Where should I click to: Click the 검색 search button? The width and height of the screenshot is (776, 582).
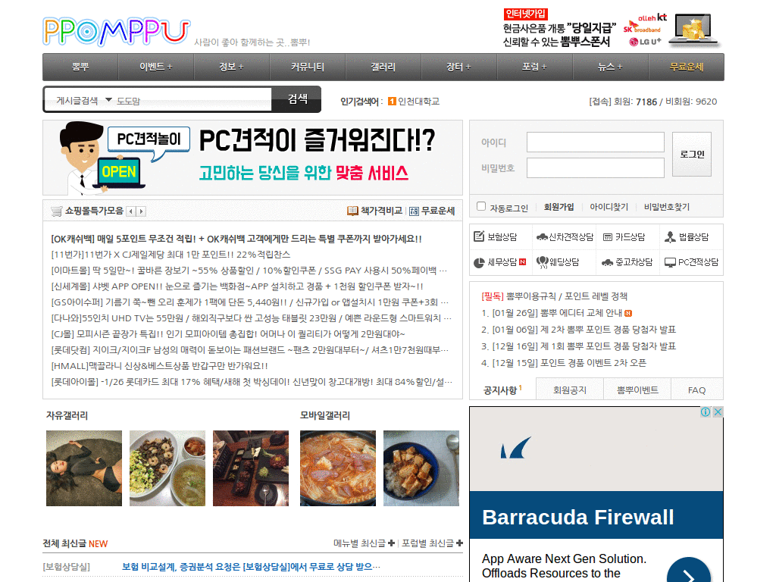(297, 99)
